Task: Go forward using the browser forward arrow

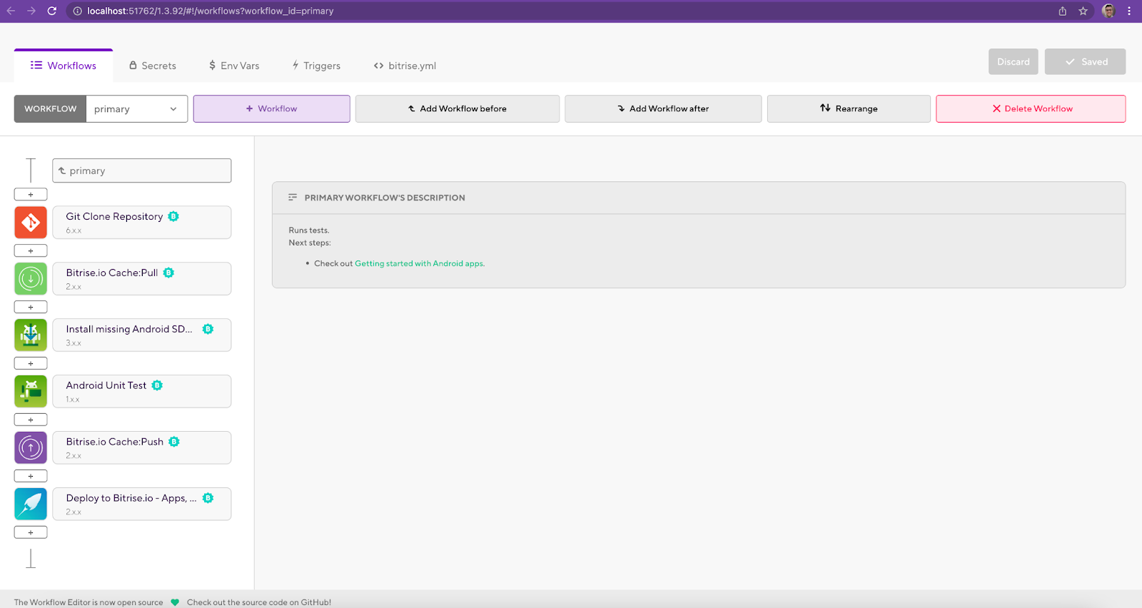Action: (x=31, y=11)
